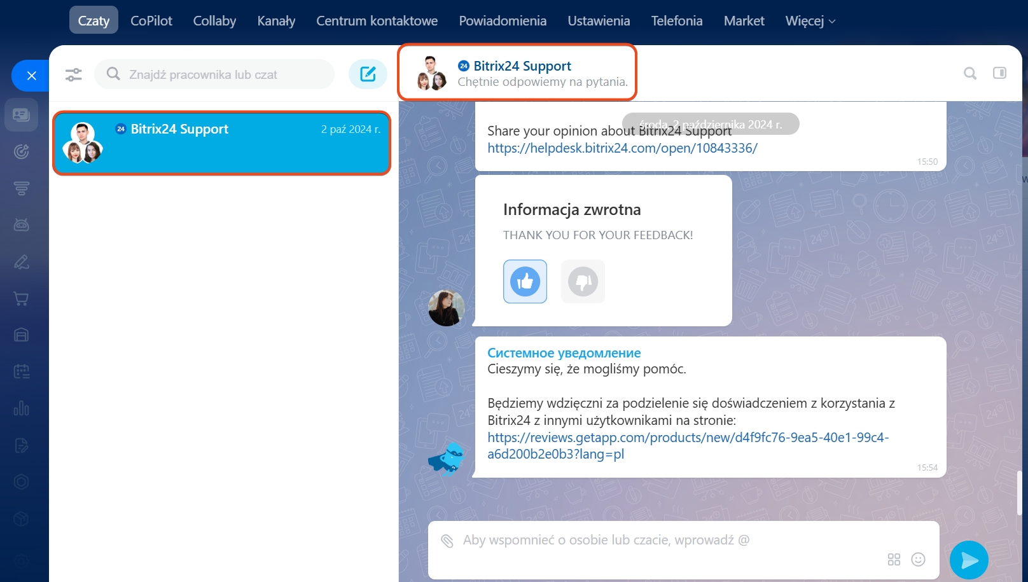Give thumbs up feedback

point(525,281)
